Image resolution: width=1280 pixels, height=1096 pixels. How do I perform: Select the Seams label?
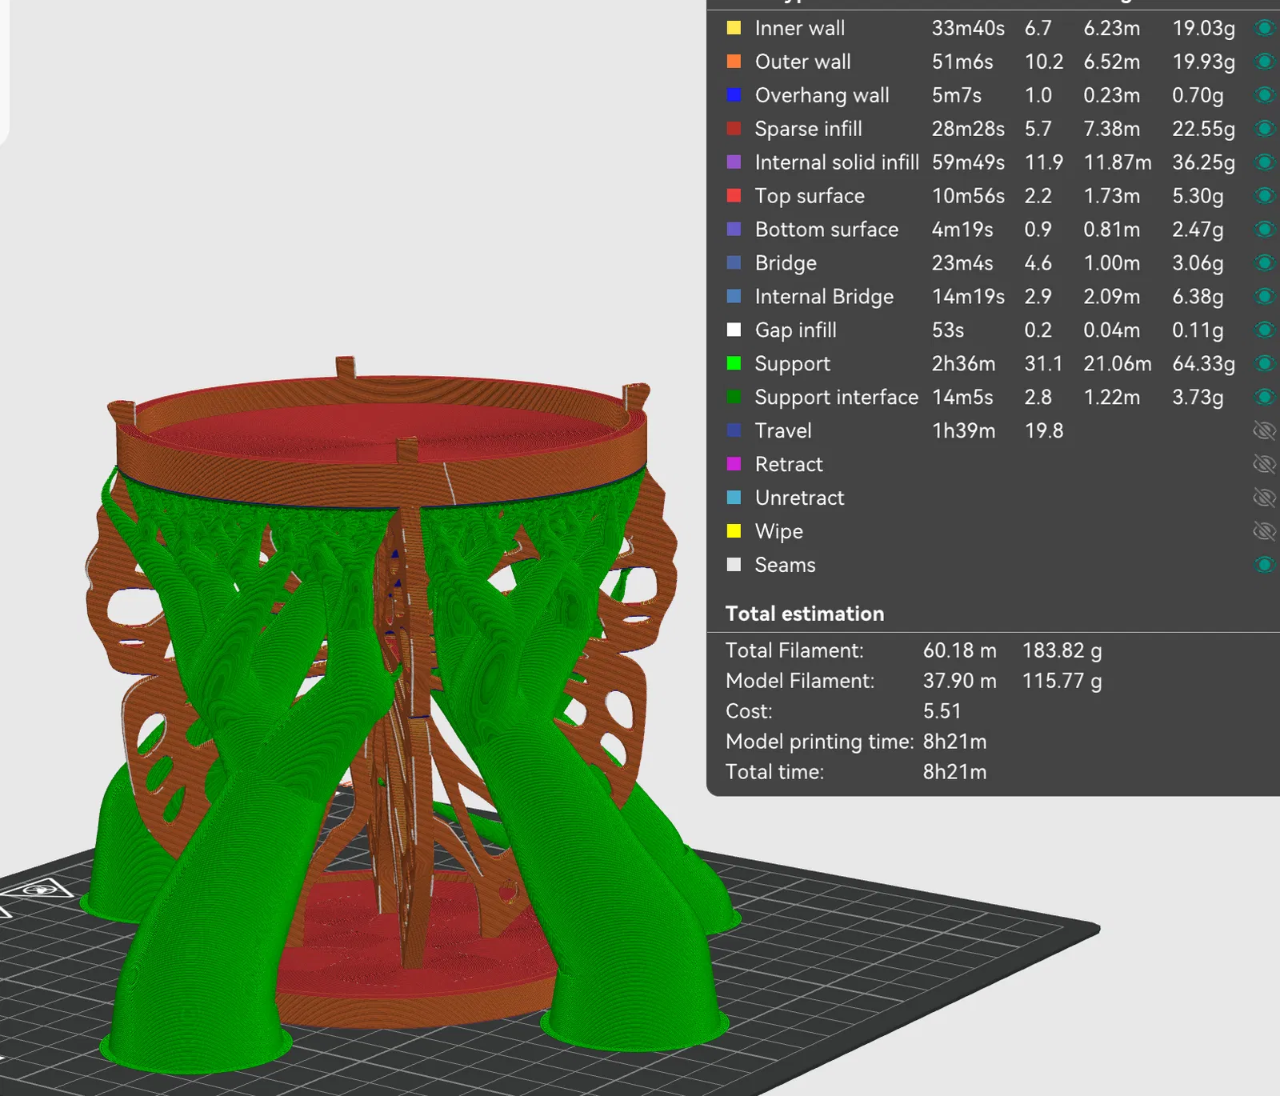point(785,566)
